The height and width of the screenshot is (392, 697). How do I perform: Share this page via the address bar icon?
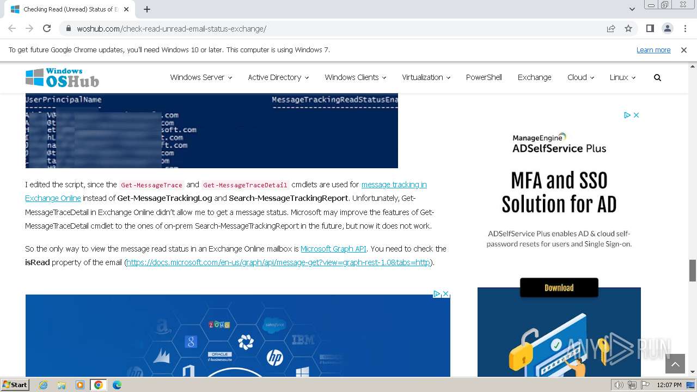[611, 29]
